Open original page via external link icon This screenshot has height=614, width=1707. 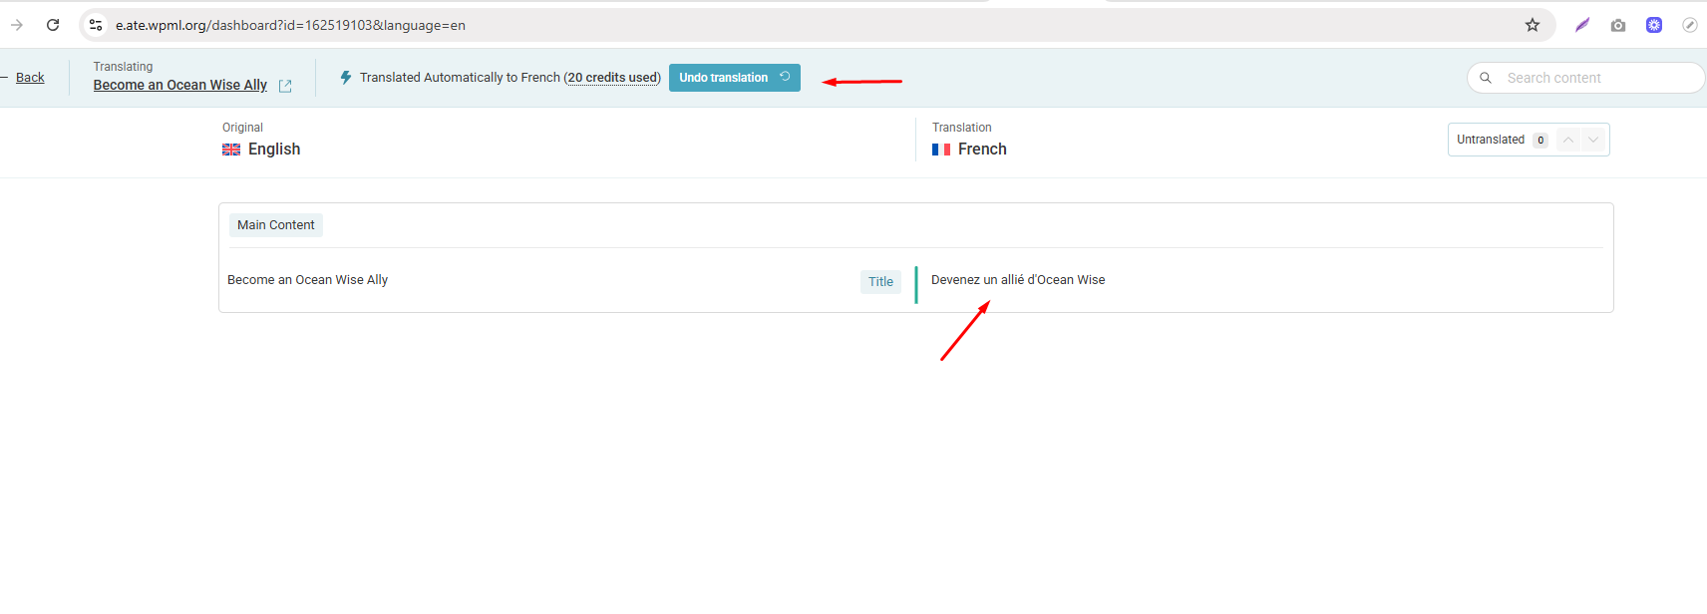click(285, 86)
